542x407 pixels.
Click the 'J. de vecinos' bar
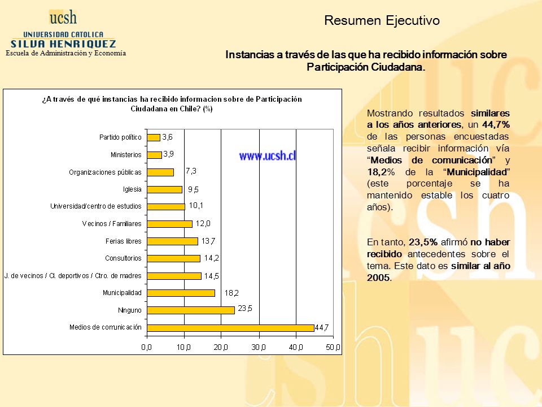point(174,276)
